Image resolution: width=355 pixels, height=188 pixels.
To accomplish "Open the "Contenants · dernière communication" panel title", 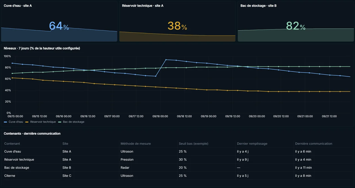I will [32, 134].
